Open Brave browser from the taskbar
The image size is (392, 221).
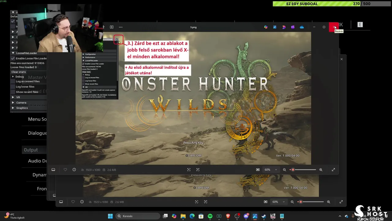pyautogui.click(x=228, y=216)
